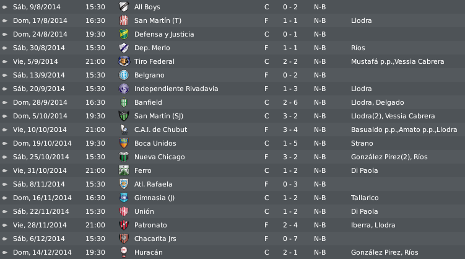465x259 pixels.
Task: Open the Independiente Rivadavia team link
Action: click(176, 89)
